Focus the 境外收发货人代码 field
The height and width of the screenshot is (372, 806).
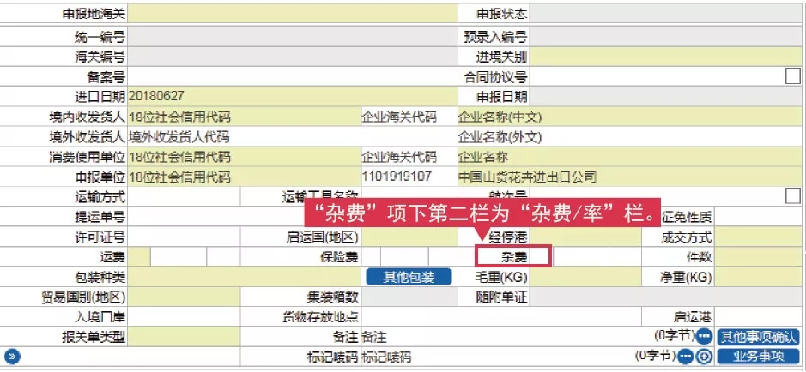[293, 136]
